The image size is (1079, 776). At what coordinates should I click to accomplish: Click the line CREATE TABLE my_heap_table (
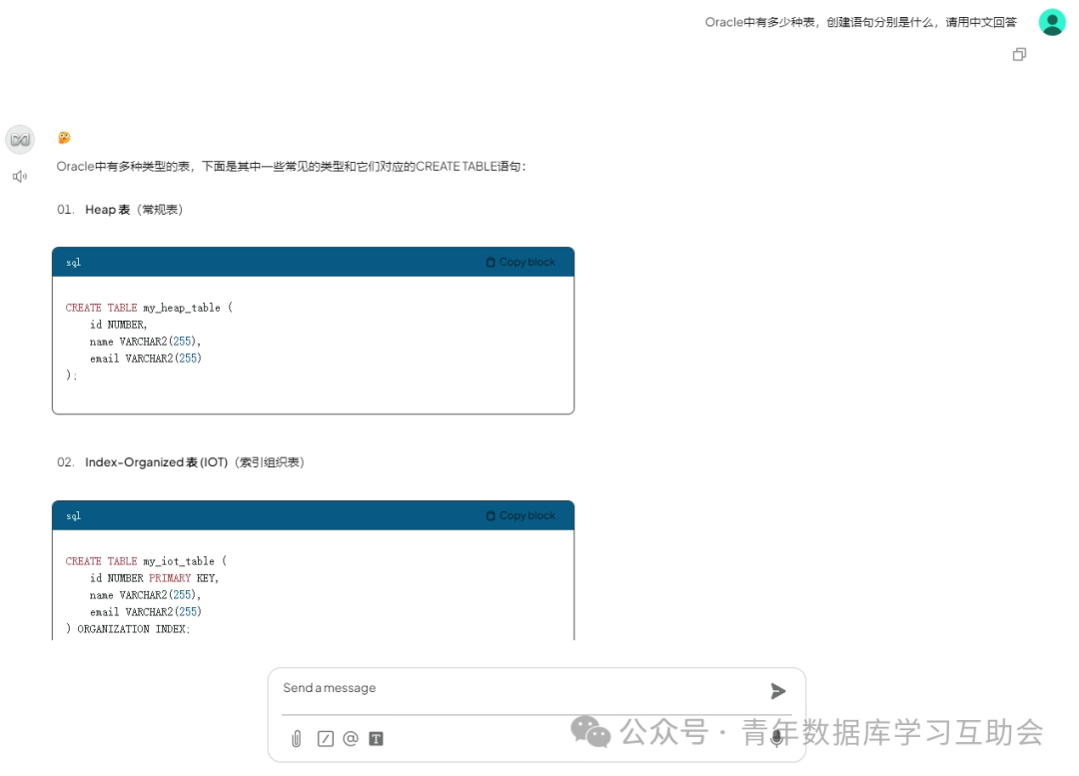[149, 308]
